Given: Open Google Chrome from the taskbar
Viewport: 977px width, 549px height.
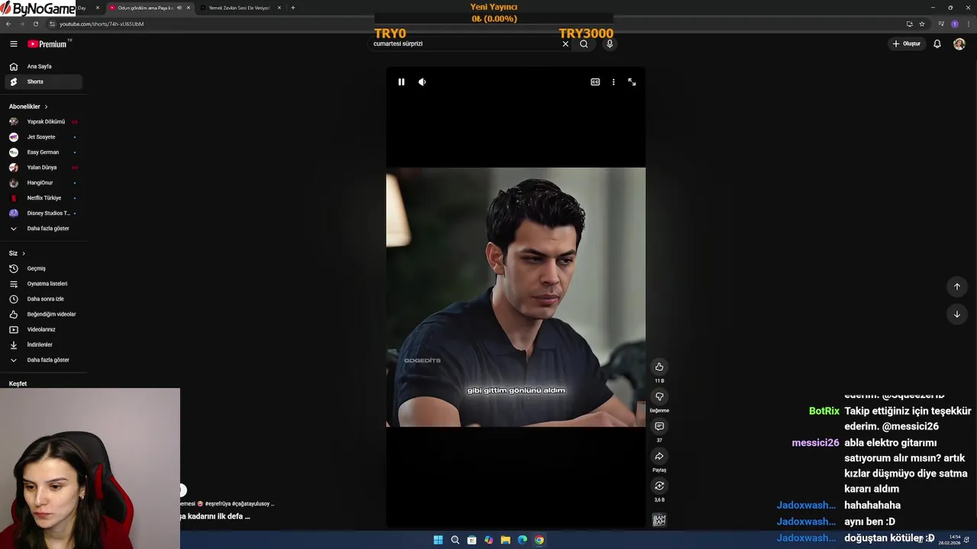Looking at the screenshot, I should pyautogui.click(x=539, y=540).
